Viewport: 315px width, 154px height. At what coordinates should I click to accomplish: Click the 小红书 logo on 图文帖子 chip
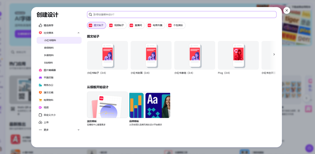point(90,25)
